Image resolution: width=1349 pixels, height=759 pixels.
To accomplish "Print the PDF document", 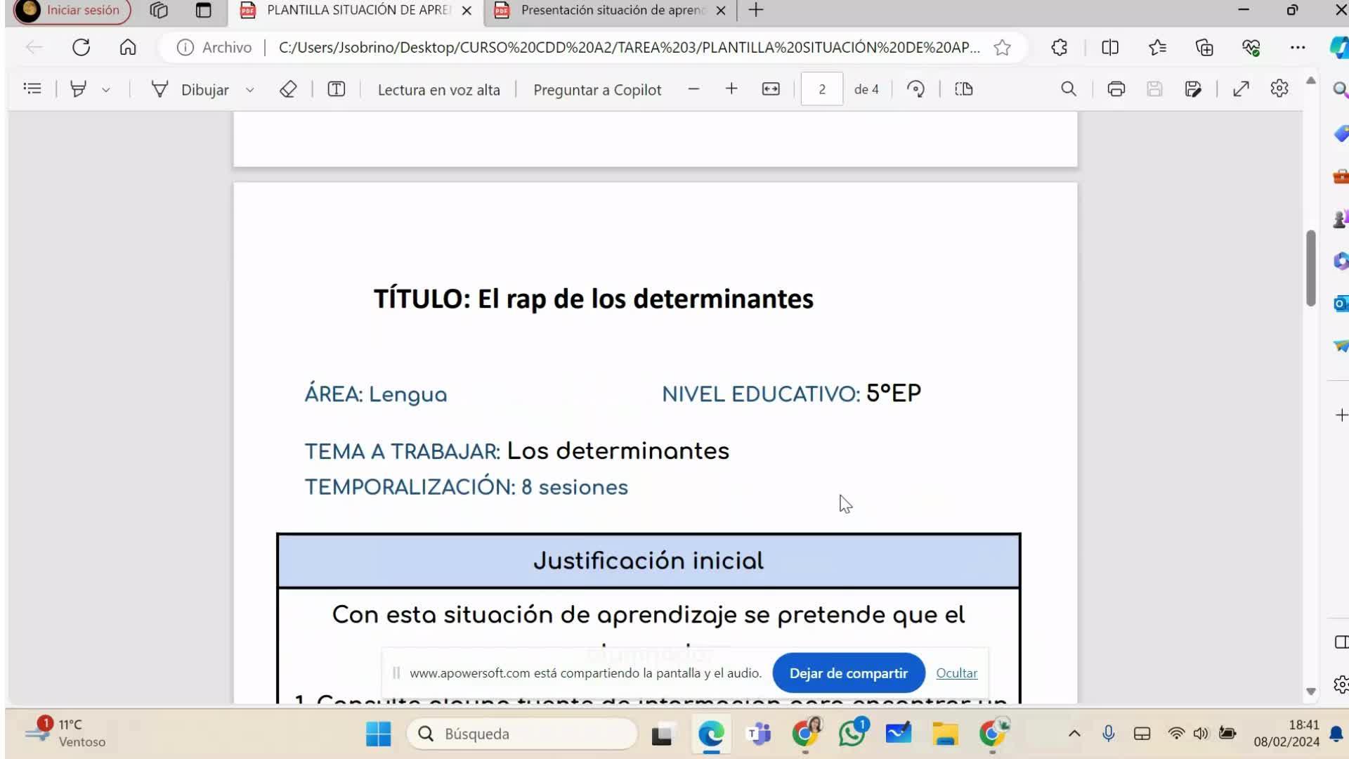I will (1116, 89).
